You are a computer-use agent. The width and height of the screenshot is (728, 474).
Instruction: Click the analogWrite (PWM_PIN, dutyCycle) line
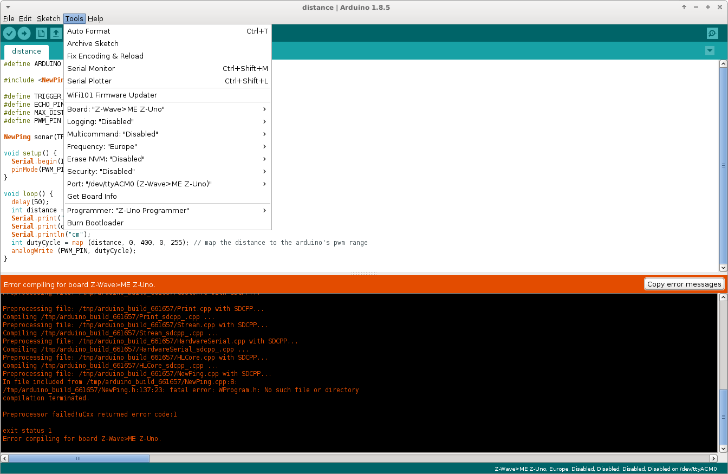74,251
